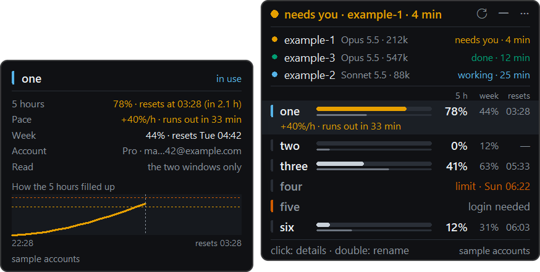Viewport: 540px width, 272px height.
Task: Click '78% · resets at 03:28 (in 2.1 h)' value
Action: click(x=177, y=104)
